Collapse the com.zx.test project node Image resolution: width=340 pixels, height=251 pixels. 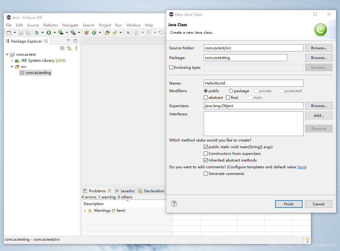point(7,54)
